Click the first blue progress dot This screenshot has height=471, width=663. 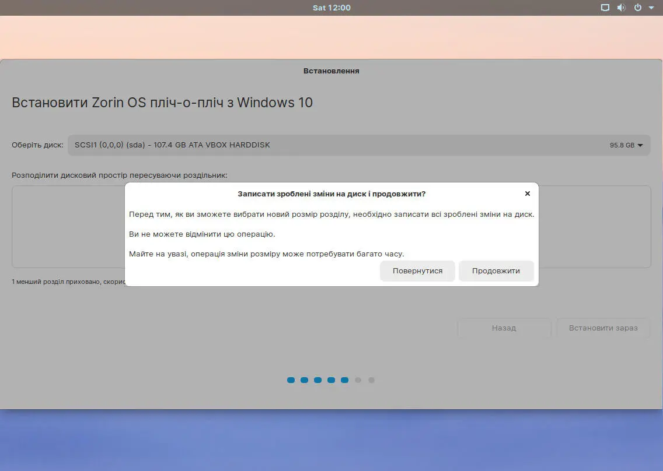point(291,380)
